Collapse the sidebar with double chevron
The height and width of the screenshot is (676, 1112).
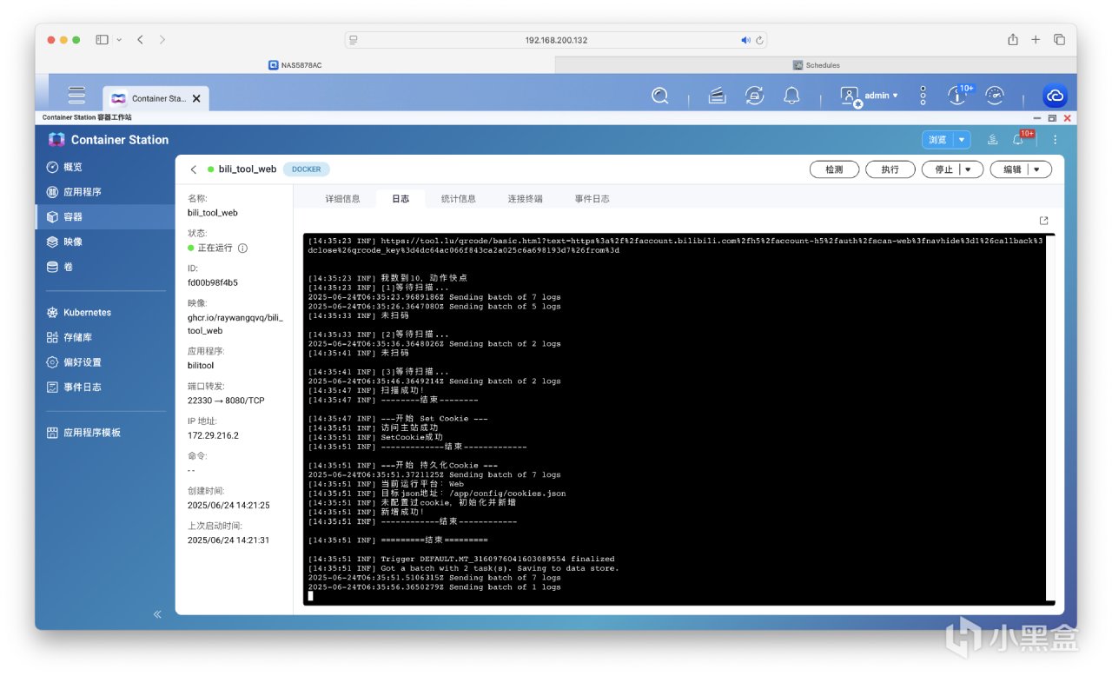pyautogui.click(x=157, y=614)
